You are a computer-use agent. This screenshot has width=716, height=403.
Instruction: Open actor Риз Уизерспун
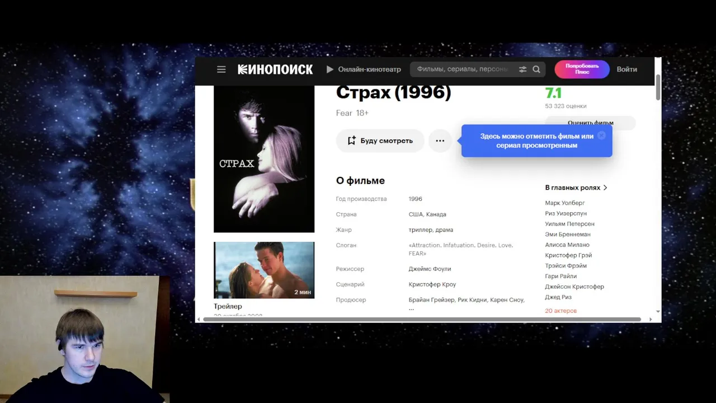(566, 213)
